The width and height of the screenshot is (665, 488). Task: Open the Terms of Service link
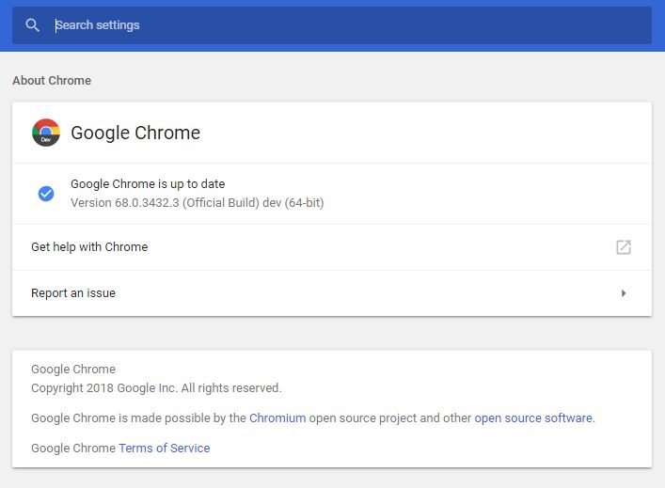tap(164, 449)
